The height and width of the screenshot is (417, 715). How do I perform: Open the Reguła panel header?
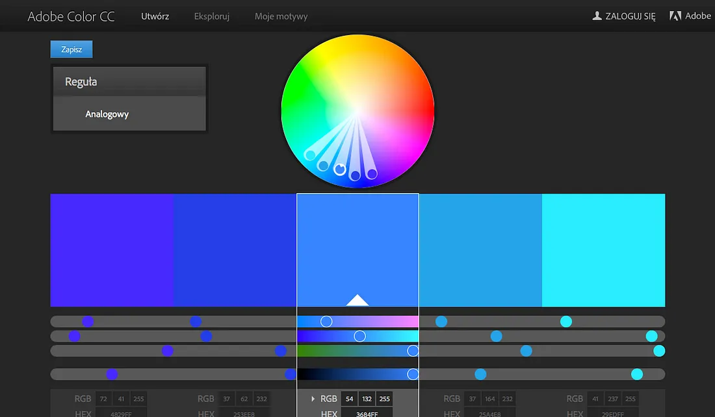point(129,82)
